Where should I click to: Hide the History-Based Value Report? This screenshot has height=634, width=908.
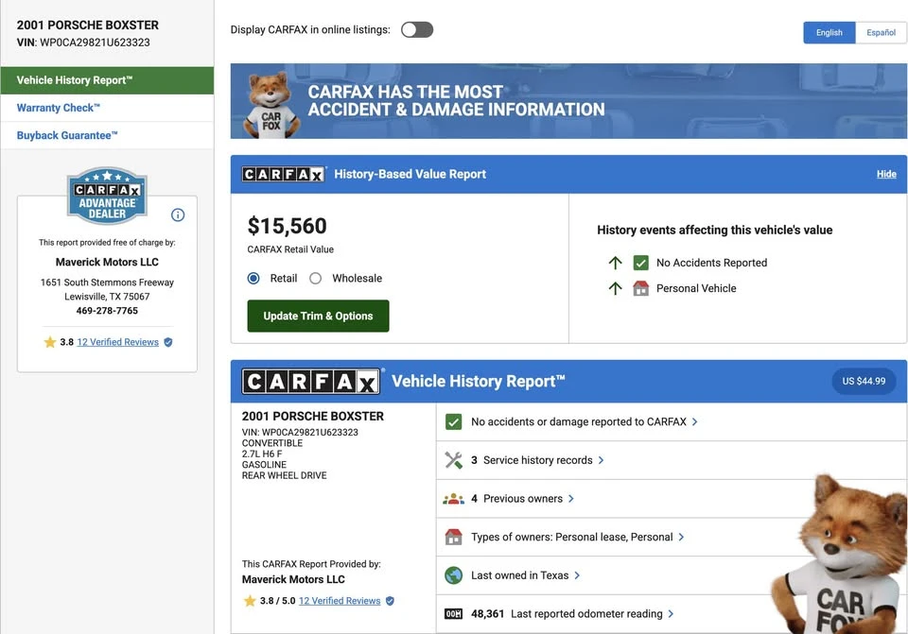click(886, 174)
